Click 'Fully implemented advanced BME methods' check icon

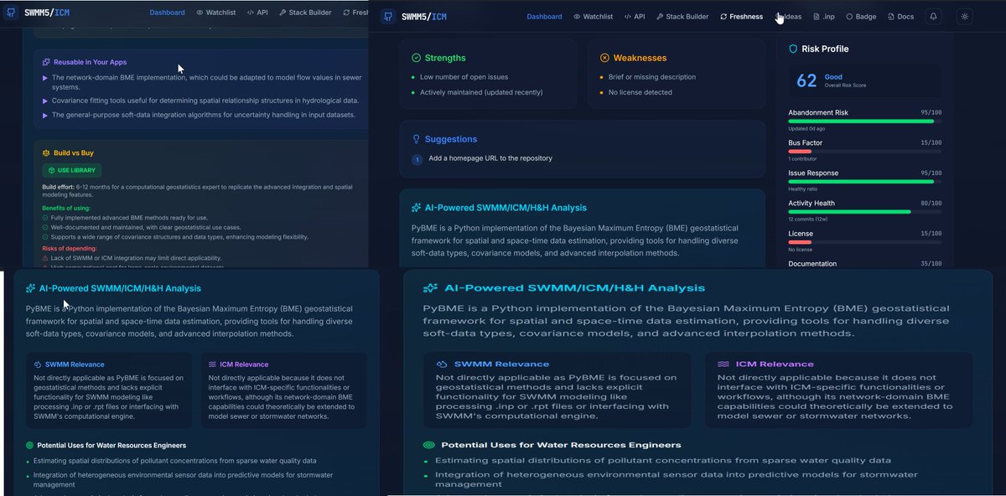click(45, 217)
